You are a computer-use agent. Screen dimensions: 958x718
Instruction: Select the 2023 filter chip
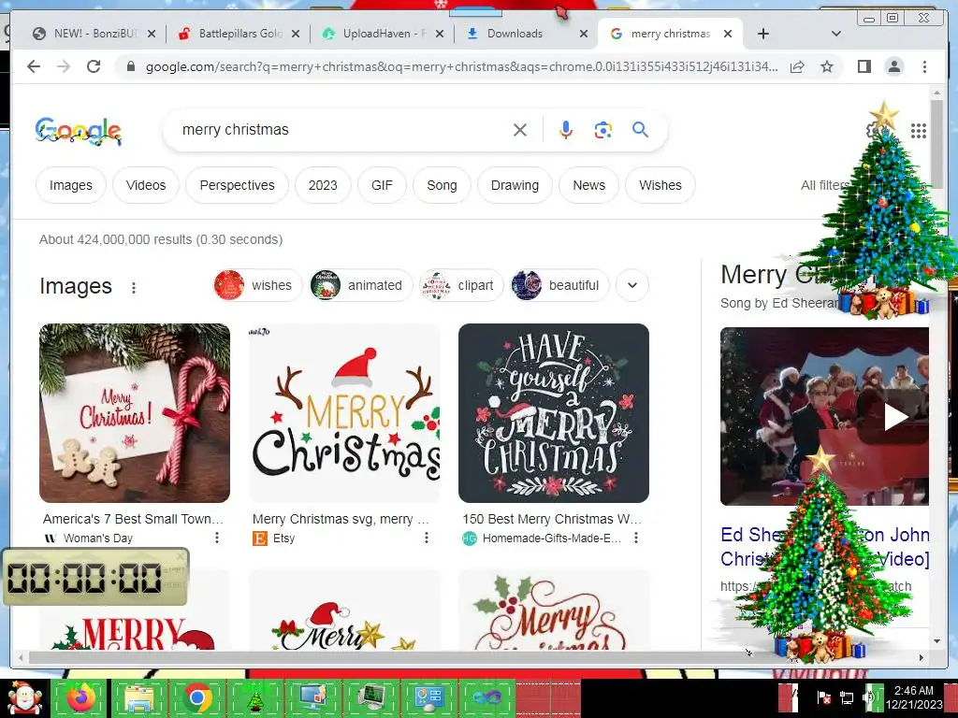tap(323, 185)
